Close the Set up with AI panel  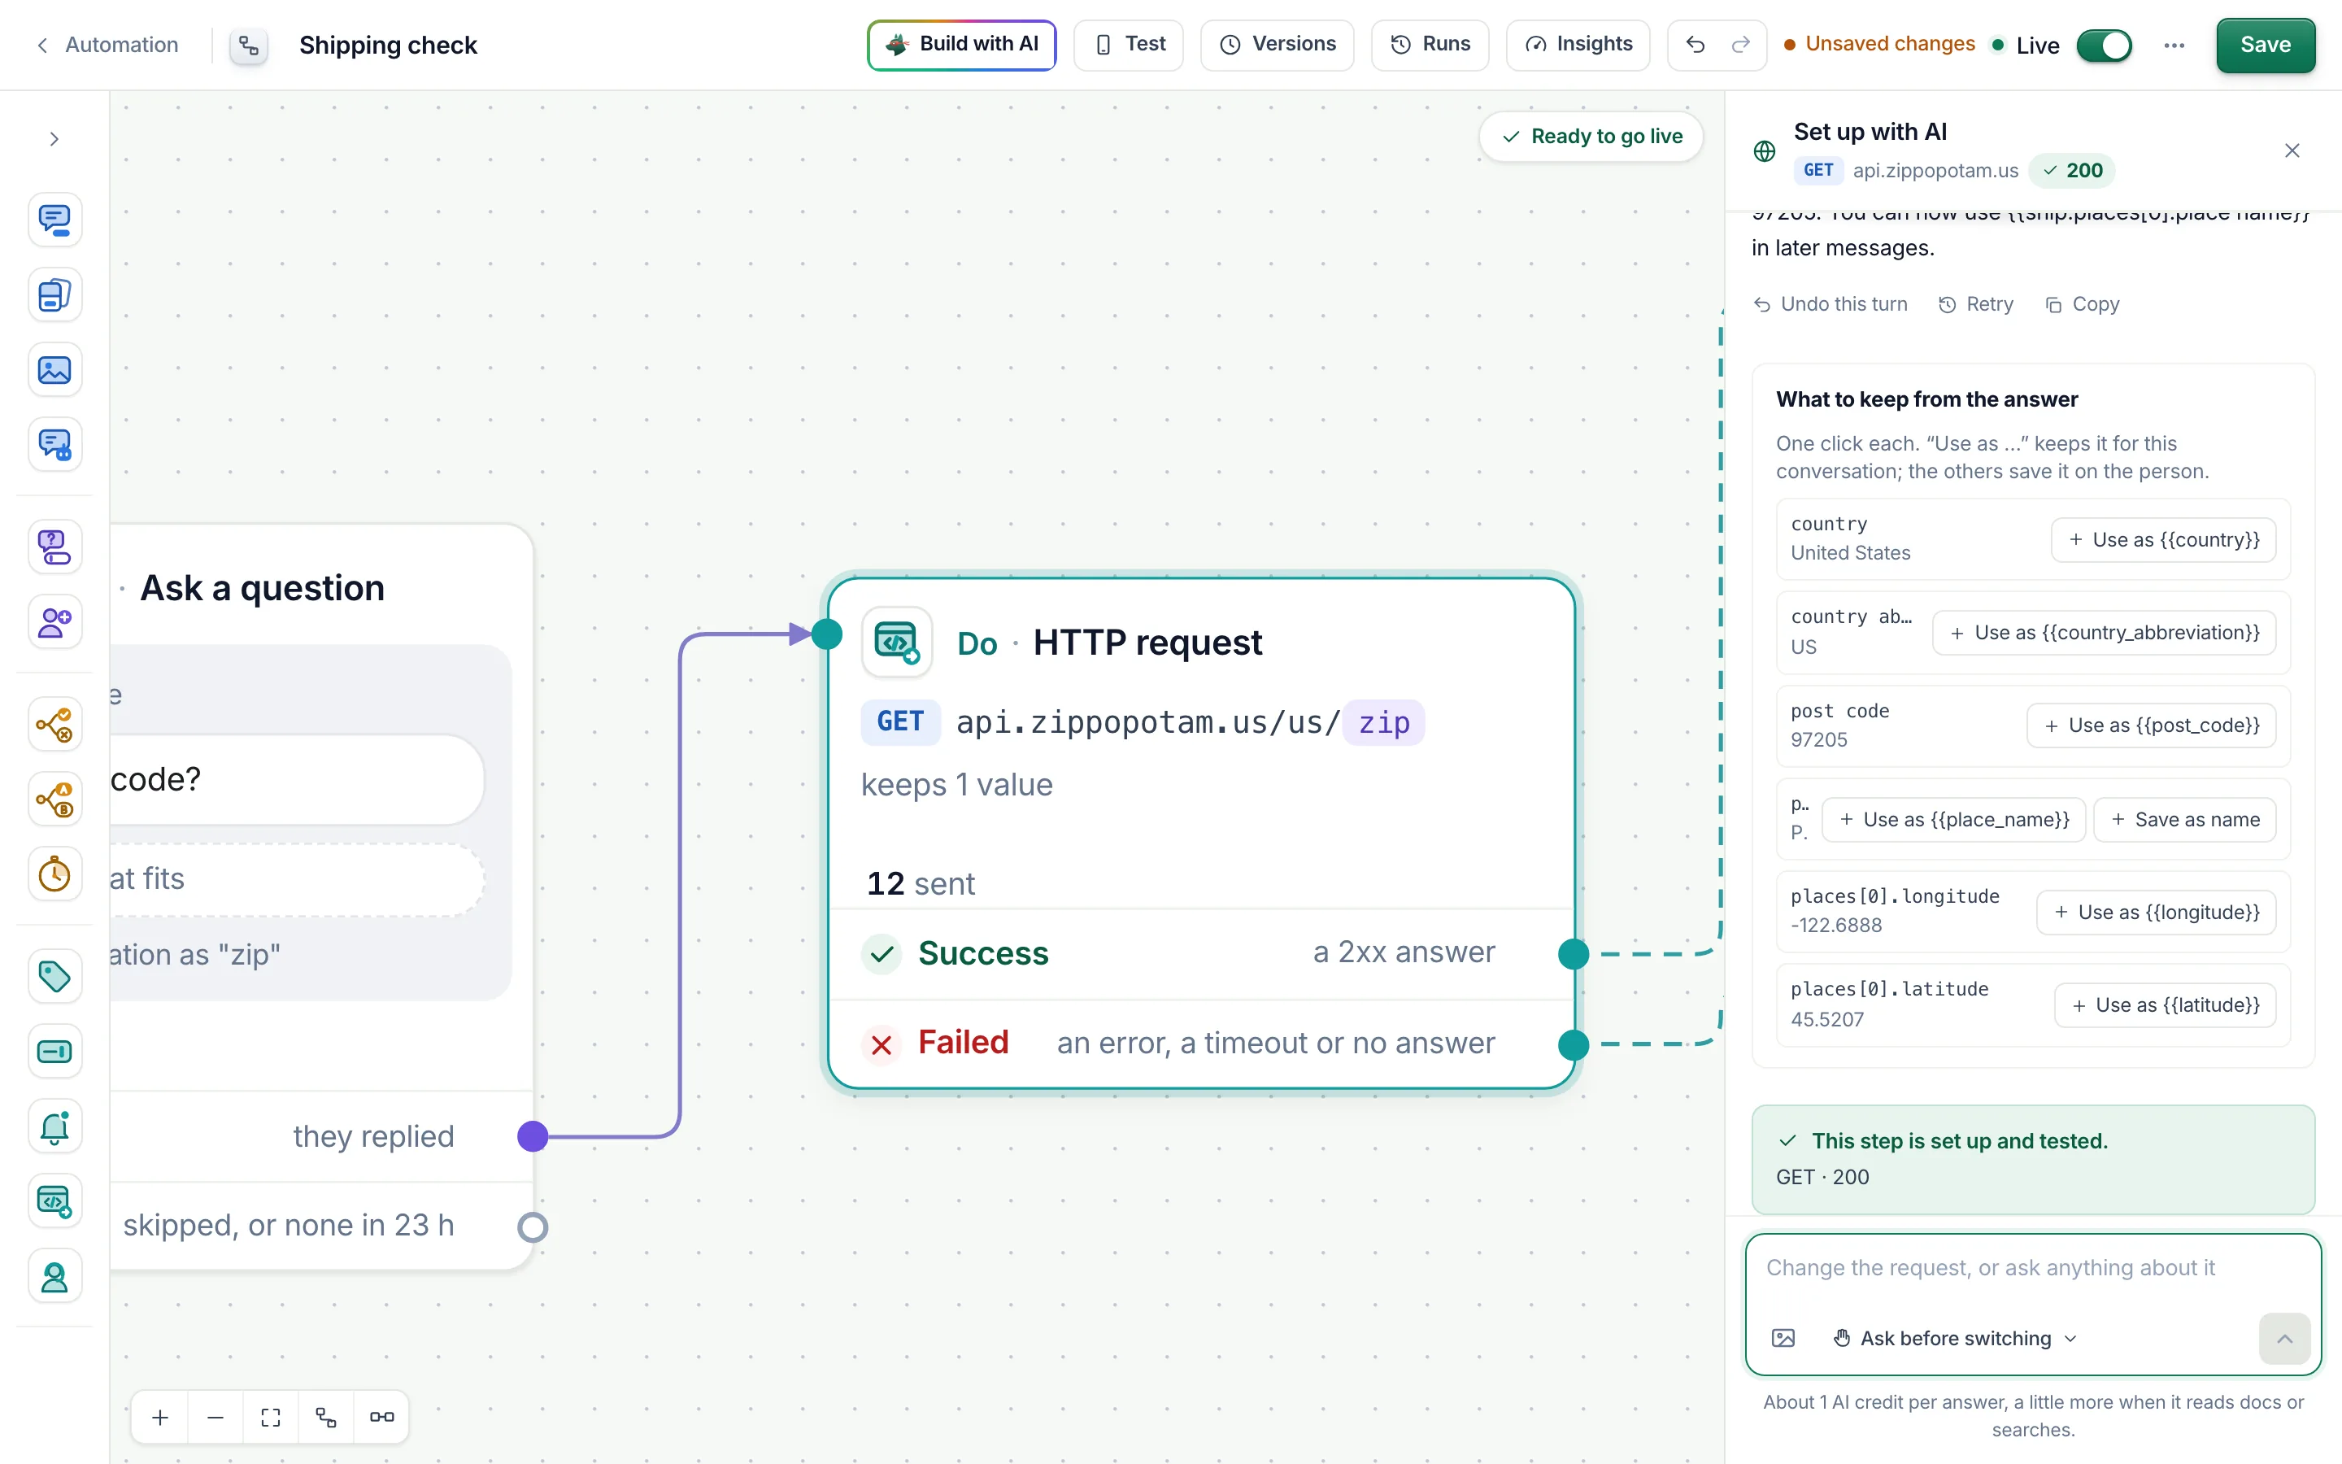click(2291, 150)
